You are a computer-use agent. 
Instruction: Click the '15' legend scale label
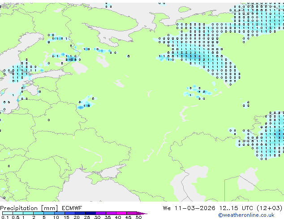tap(66, 217)
